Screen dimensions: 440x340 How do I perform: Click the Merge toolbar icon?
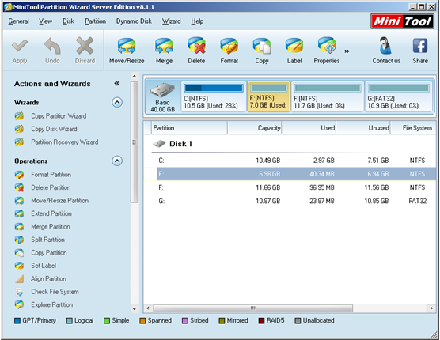click(164, 46)
